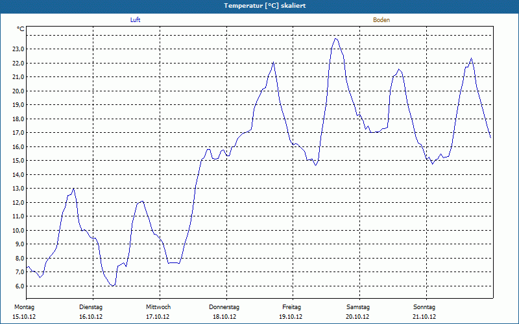Image resolution: width=519 pixels, height=324 pixels.
Task: Click the 13,0 y-axis value
Action: click(18, 189)
